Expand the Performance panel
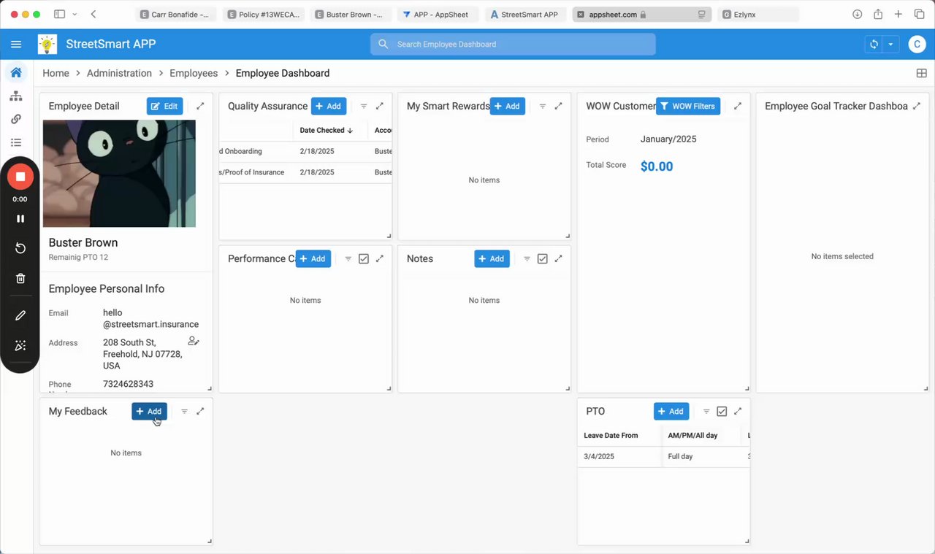The height and width of the screenshot is (554, 935). point(379,258)
